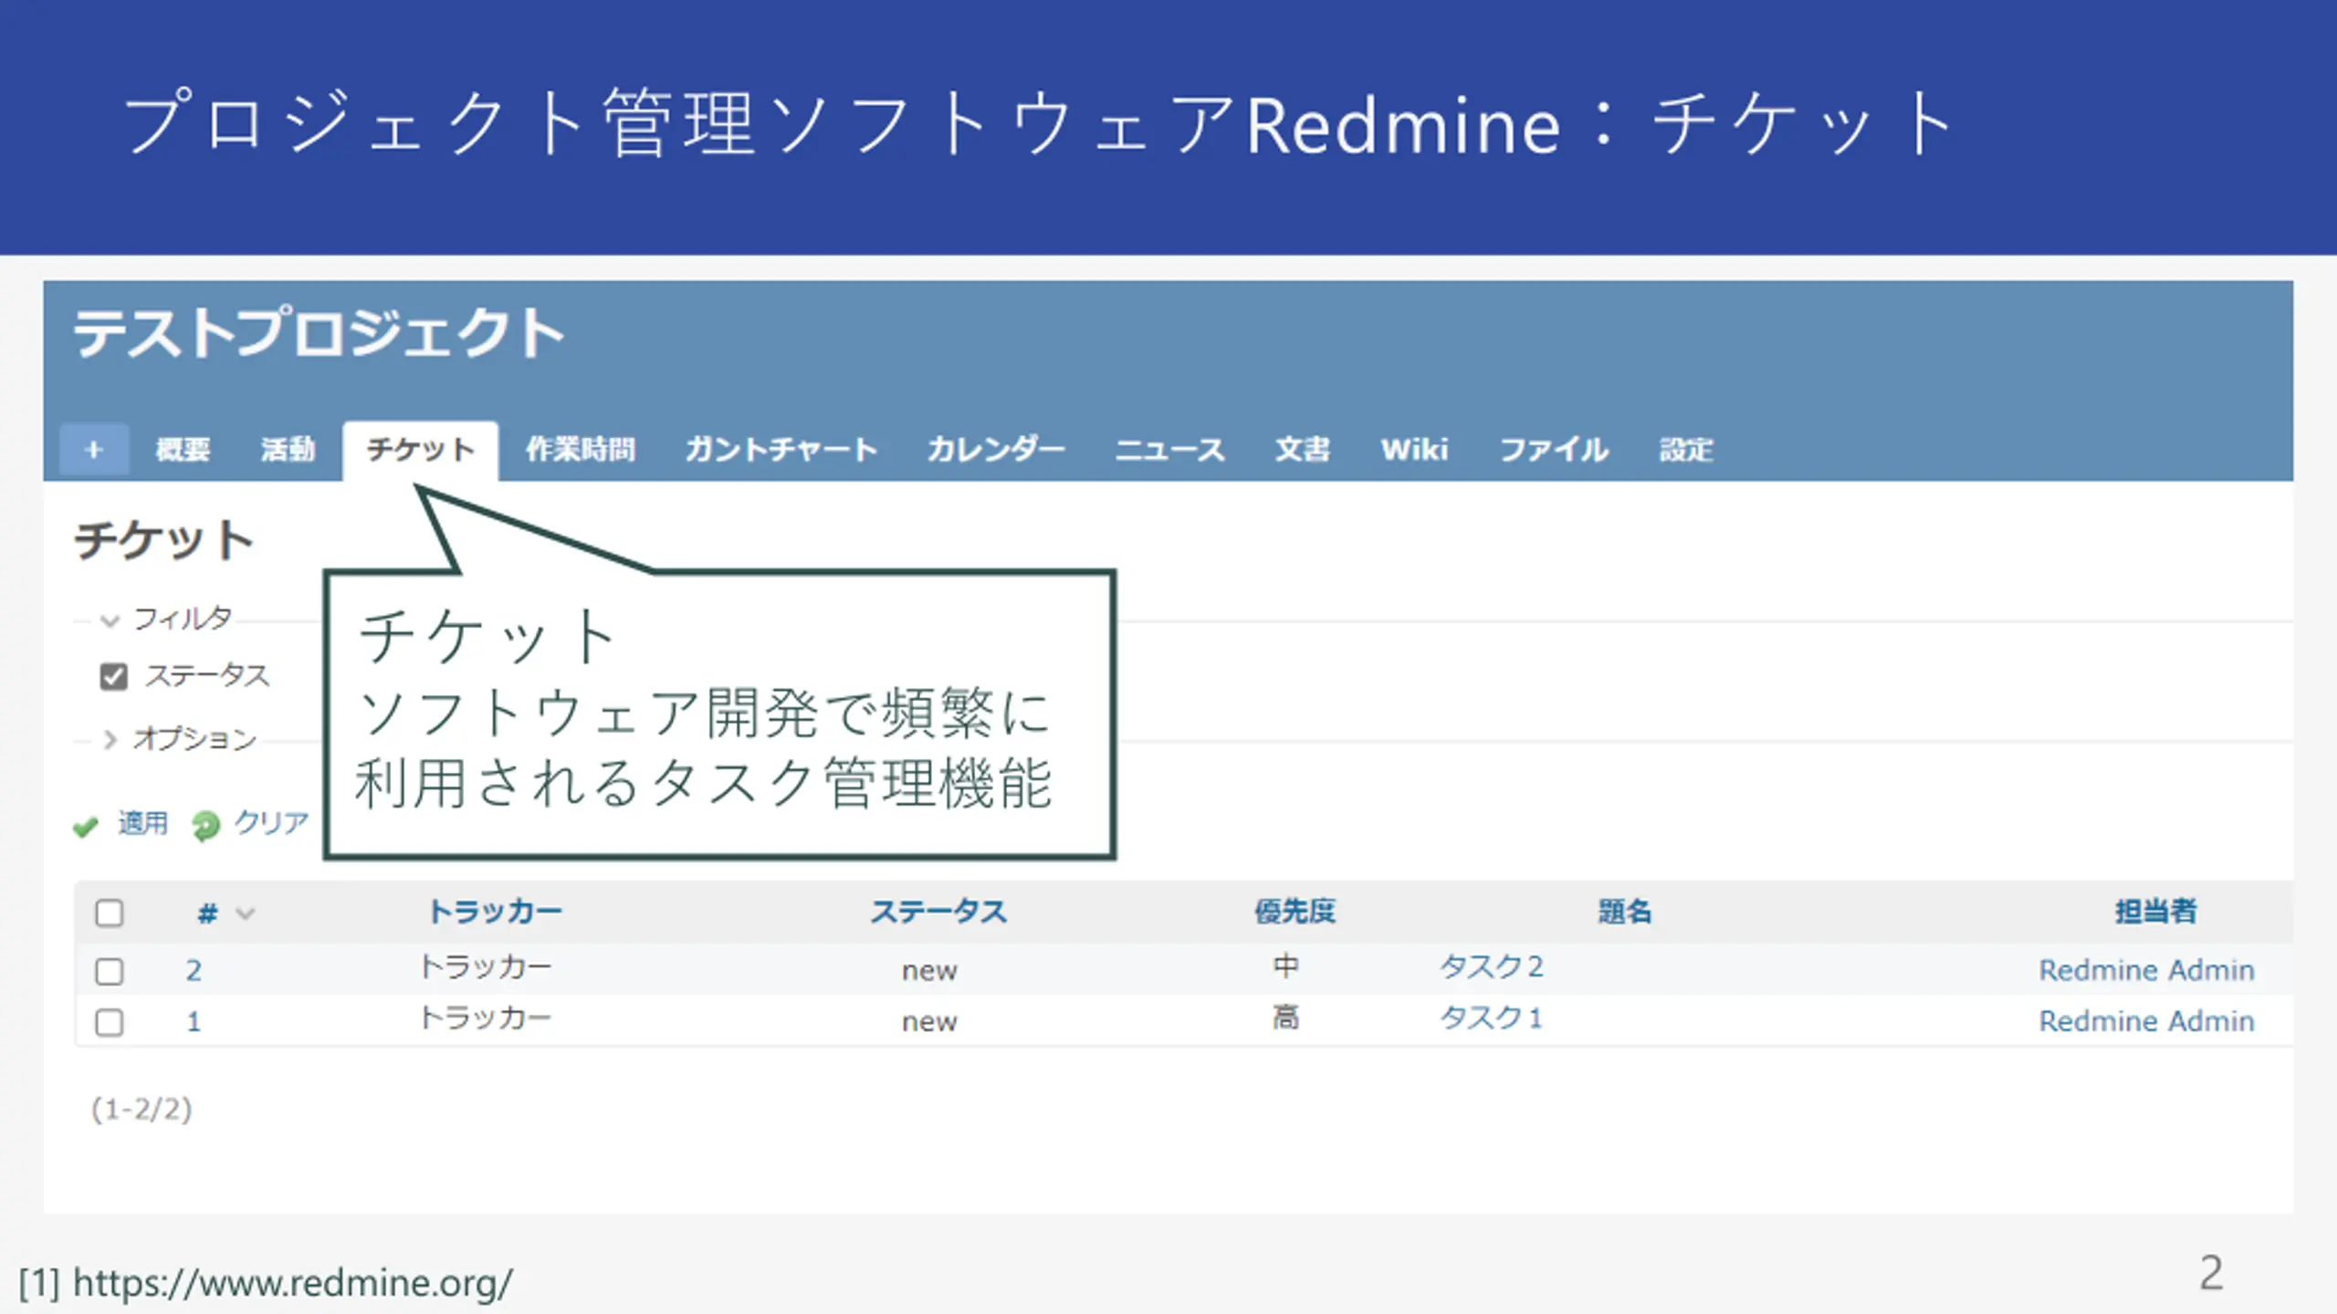
Task: Click the 中 priority cell
Action: click(x=1285, y=966)
